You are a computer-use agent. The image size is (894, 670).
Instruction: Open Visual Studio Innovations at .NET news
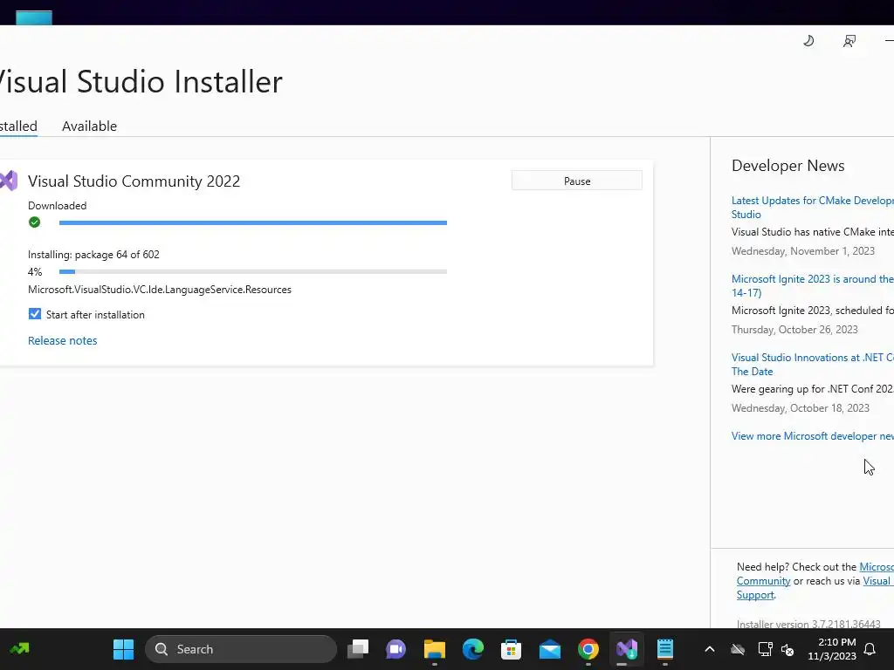[x=813, y=364]
